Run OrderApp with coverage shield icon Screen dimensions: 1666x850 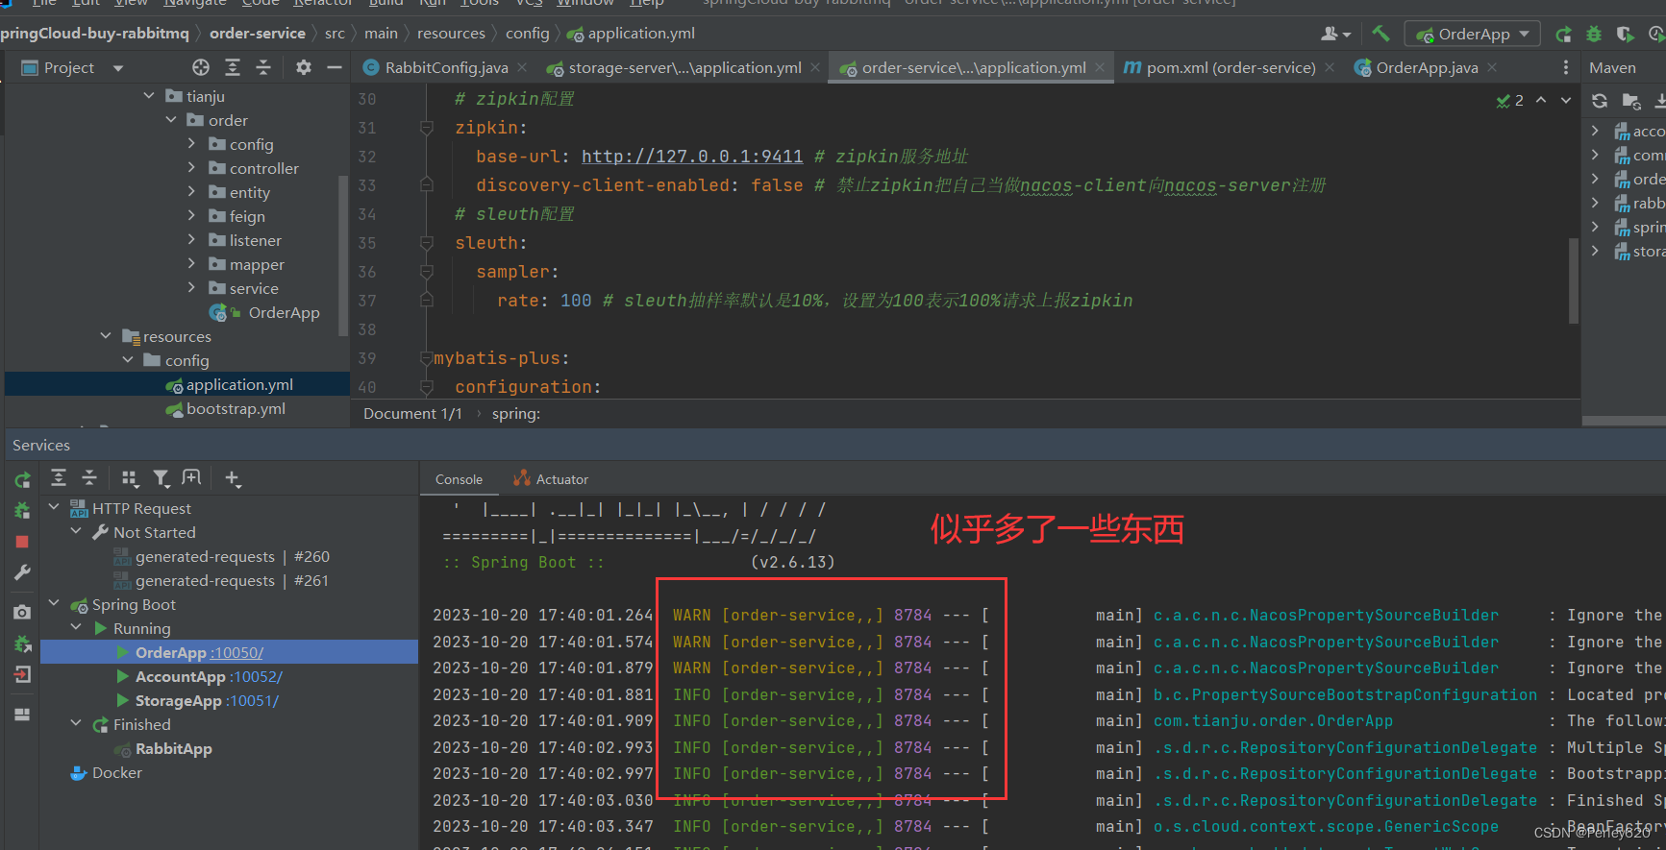1625,34
